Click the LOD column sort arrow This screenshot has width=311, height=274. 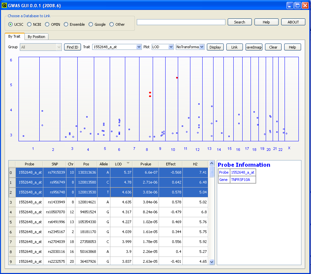[x=128, y=163]
